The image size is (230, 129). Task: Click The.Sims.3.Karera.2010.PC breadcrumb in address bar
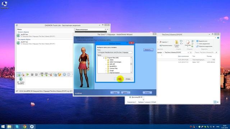[x=172, y=52]
